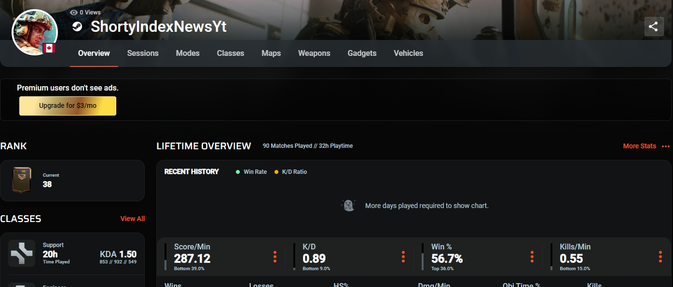Click the Bottom 39.0% label
The height and width of the screenshot is (287, 673).
[x=189, y=269]
